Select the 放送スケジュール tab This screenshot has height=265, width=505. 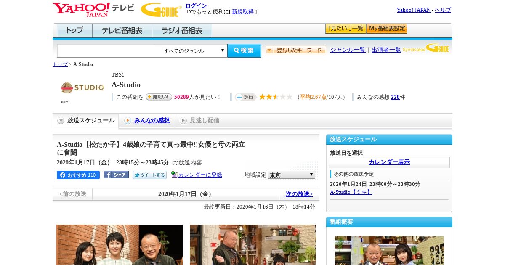pyautogui.click(x=86, y=121)
